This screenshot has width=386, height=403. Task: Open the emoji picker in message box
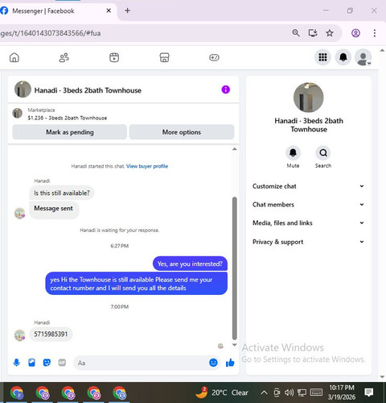point(213,363)
